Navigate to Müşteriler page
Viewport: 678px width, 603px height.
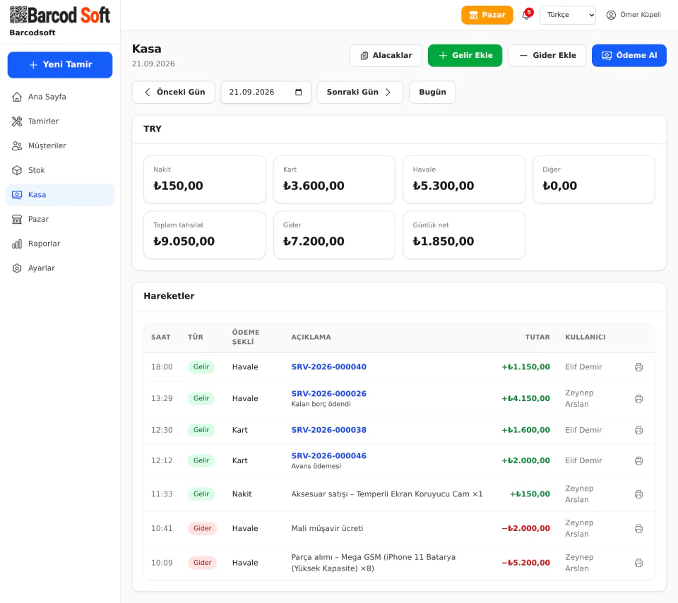(60, 145)
